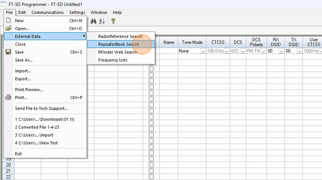This screenshot has width=322, height=180.
Task: Click the Open folder icon in File menu
Action: (8, 28)
